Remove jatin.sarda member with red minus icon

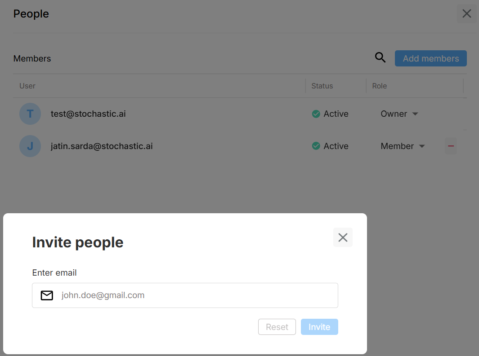click(451, 146)
